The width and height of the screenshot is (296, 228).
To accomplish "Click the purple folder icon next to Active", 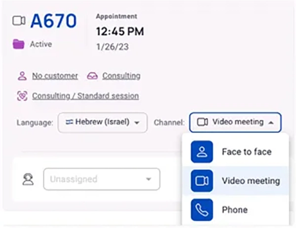I will point(19,44).
